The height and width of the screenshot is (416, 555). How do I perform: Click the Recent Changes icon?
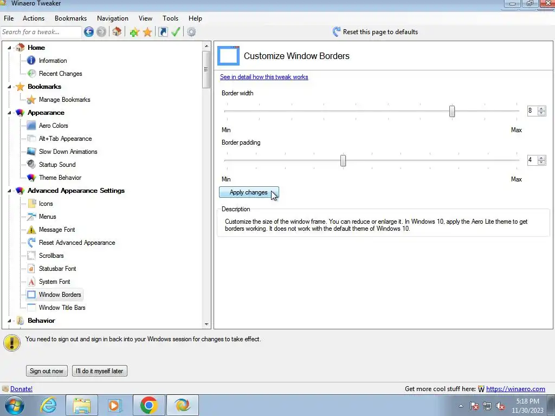pos(31,74)
